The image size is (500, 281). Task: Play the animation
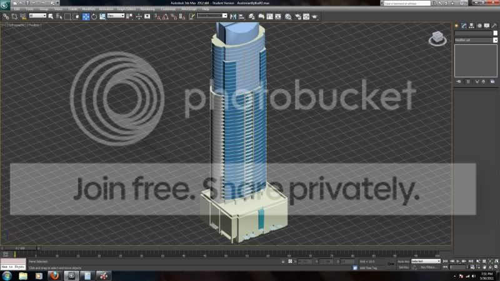[x=458, y=261]
